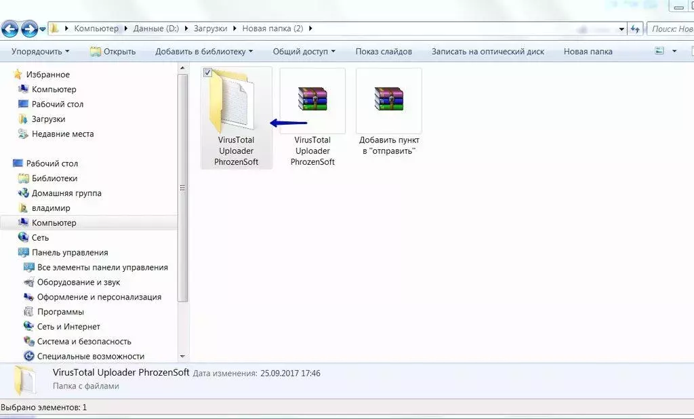This screenshot has width=694, height=419.
Task: Open the Сеть и Интернет icon
Action: 28,326
